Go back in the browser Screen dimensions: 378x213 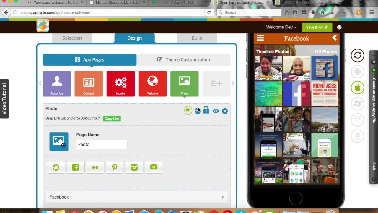(6, 13)
